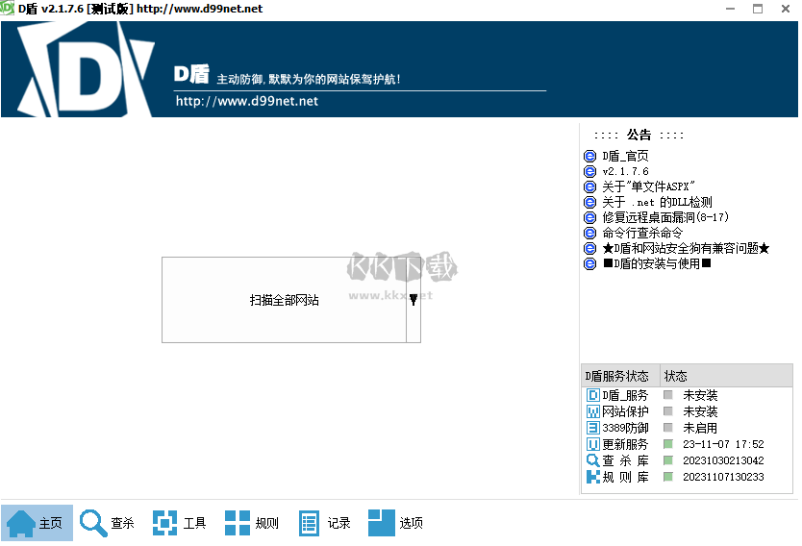Click the 网站保护 status icon
This screenshot has height=546, width=802.
click(x=593, y=411)
